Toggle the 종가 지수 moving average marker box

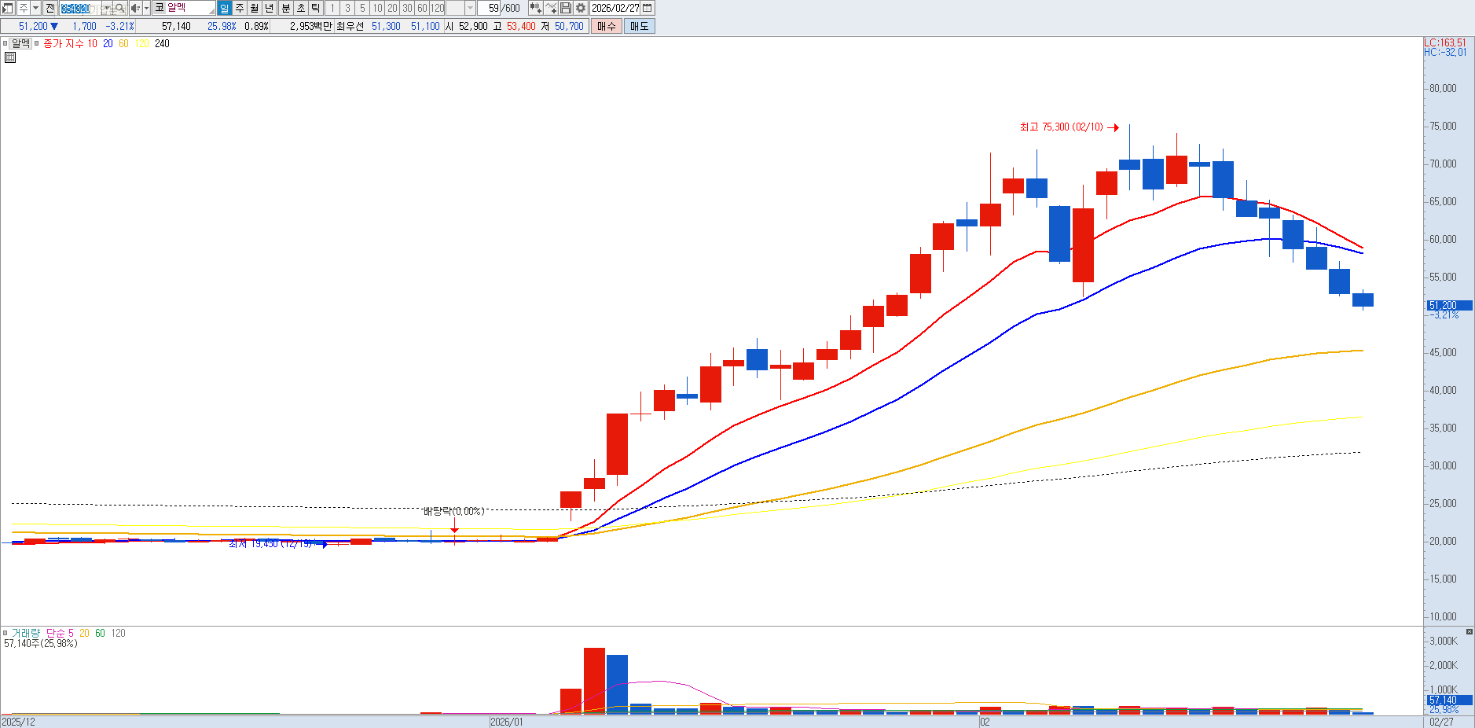[37, 44]
